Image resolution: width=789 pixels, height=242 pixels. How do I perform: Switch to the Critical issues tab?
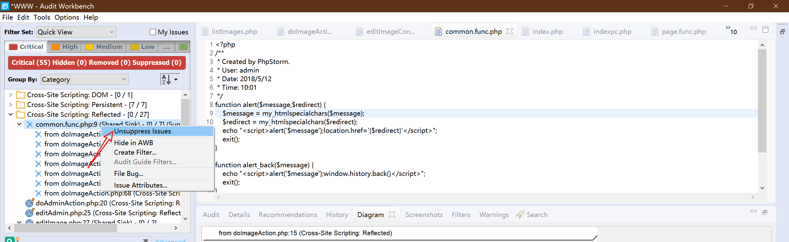[x=26, y=47]
